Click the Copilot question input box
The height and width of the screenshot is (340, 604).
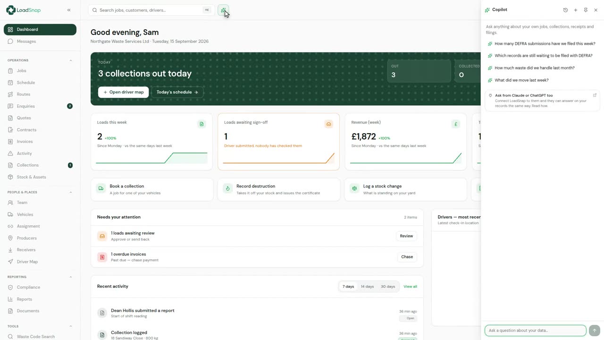coord(536,331)
